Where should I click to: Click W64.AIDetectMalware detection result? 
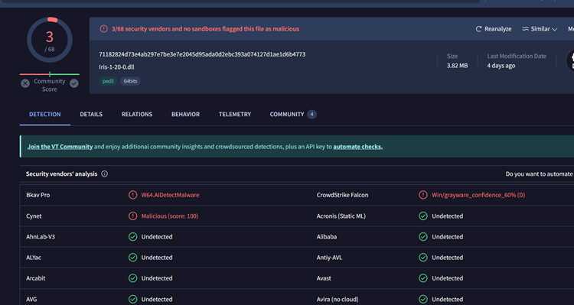[170, 195]
